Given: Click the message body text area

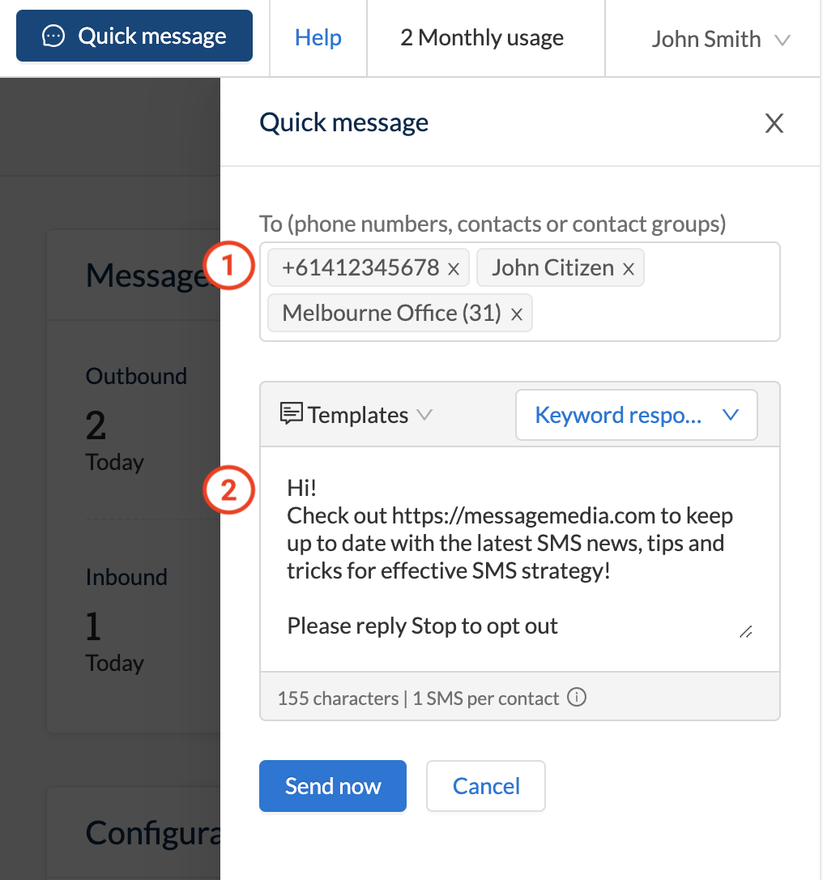Looking at the screenshot, I should coord(518,567).
